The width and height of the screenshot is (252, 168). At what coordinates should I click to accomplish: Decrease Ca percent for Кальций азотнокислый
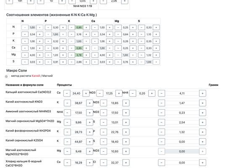pyautogui.click(x=67, y=93)
